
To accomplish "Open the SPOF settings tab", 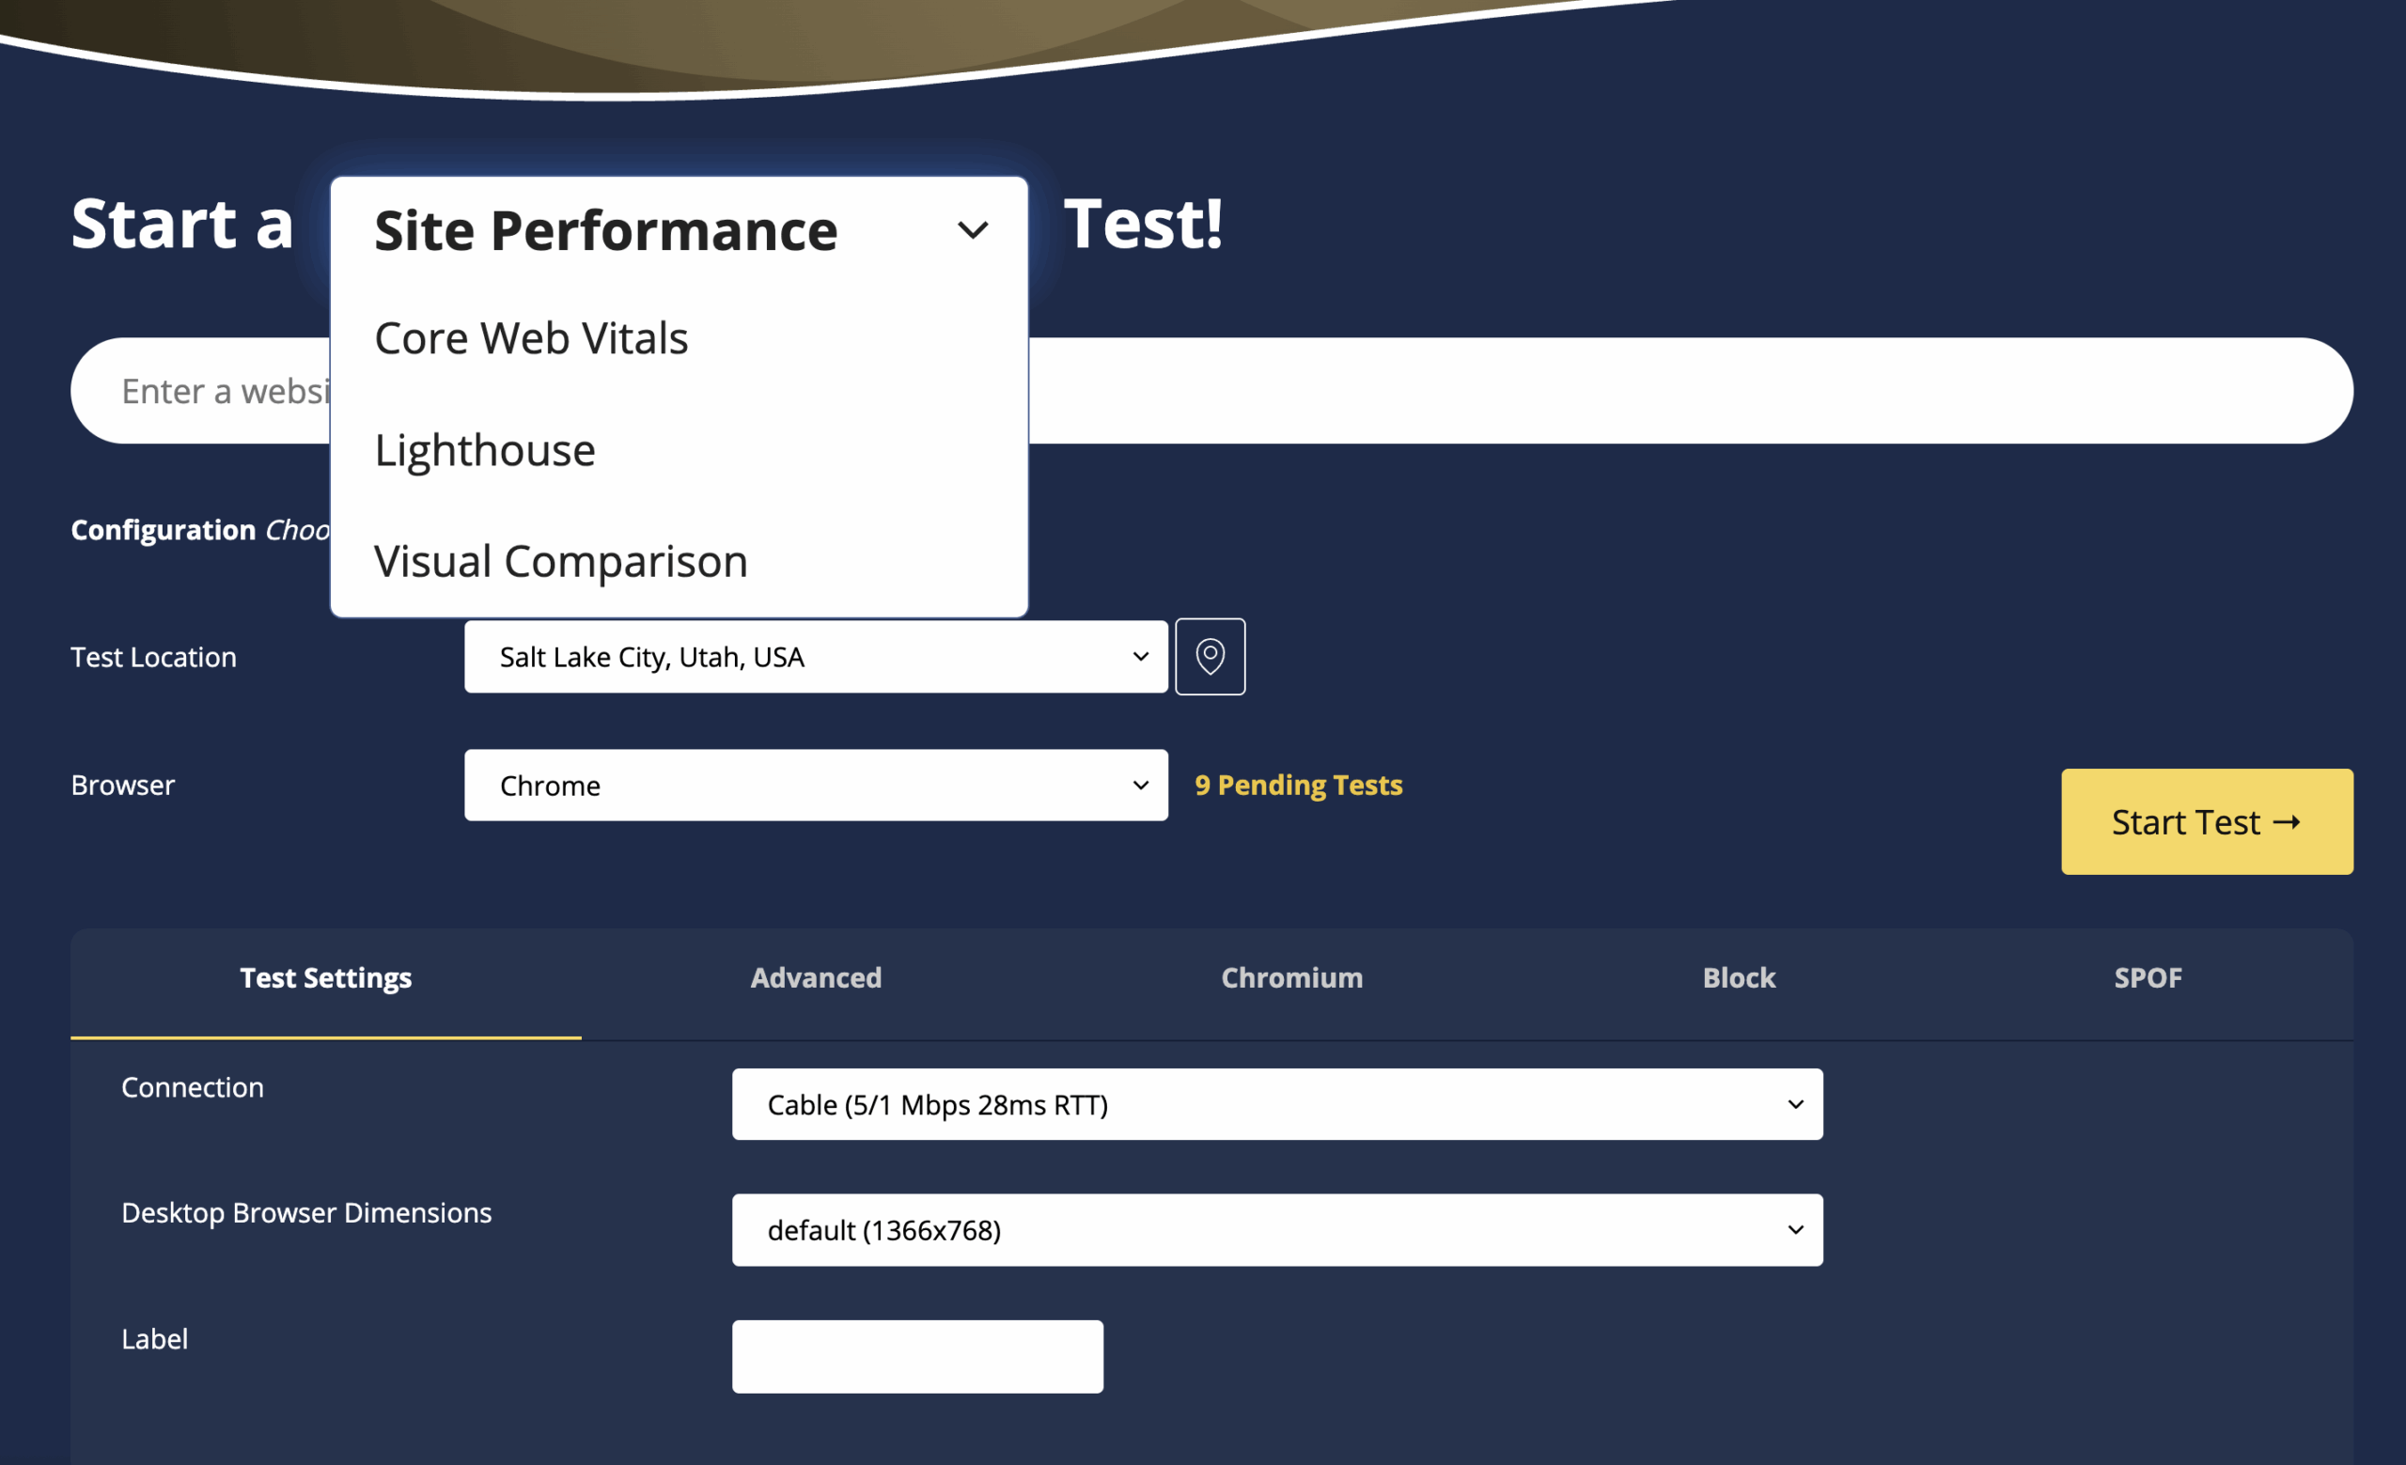I will (x=2148, y=978).
